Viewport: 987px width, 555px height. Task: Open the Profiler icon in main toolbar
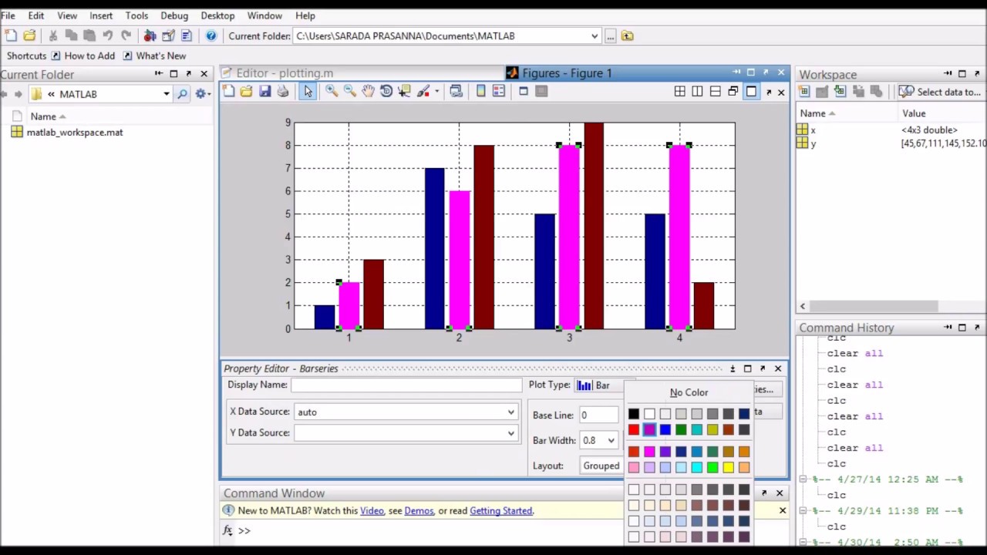pos(186,35)
